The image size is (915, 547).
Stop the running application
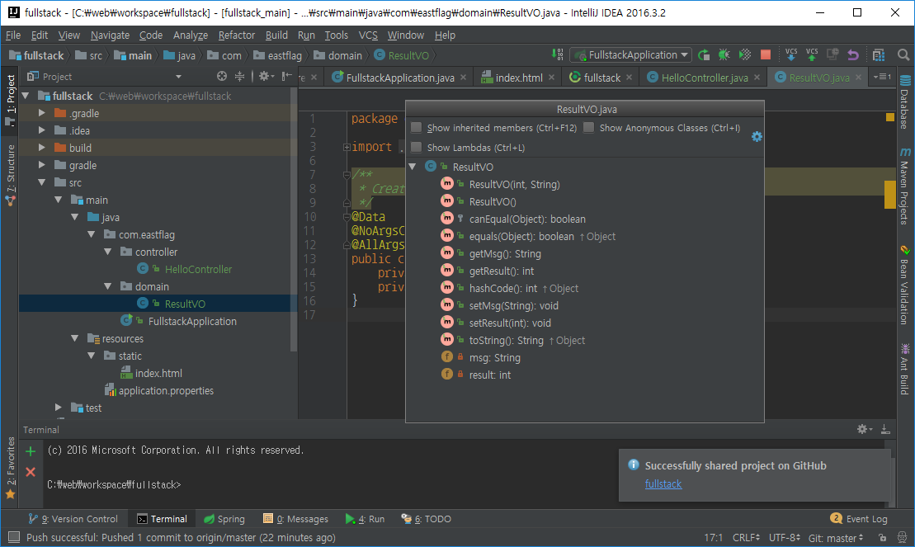point(766,55)
